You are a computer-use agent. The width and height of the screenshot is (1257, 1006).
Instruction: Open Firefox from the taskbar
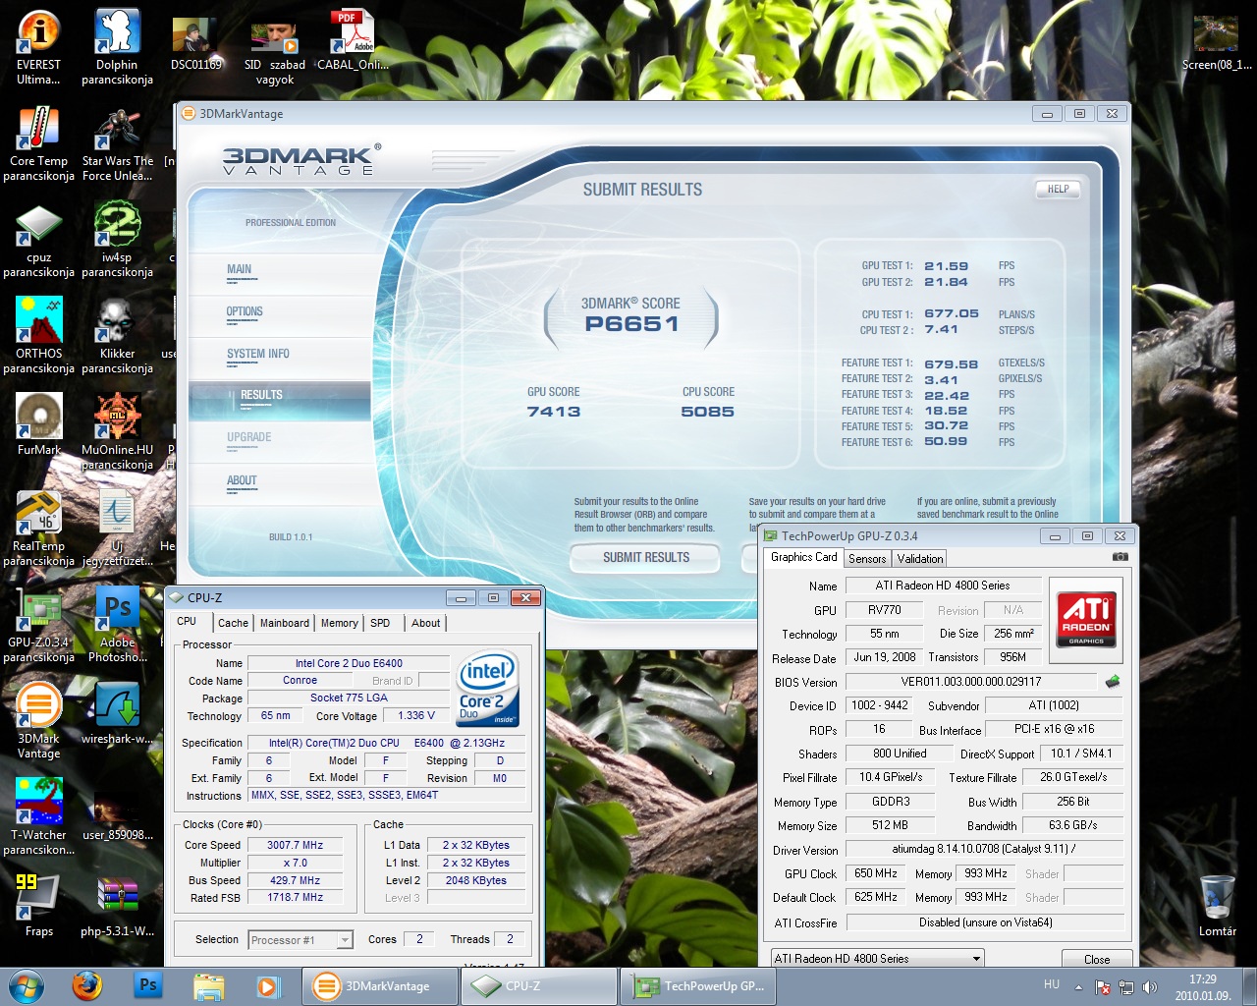click(87, 985)
